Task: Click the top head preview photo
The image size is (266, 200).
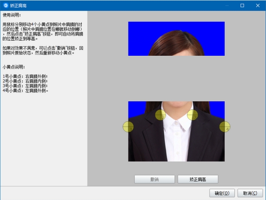Action: tap(176, 38)
